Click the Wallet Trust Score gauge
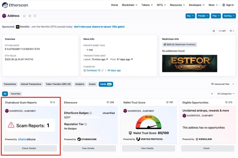This screenshot has width=238, height=158. click(148, 122)
